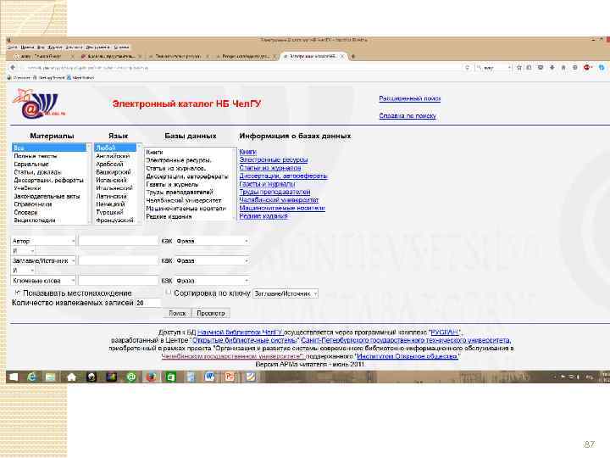Open the green store icon on taskbar
The image size is (610, 458).
(x=170, y=377)
